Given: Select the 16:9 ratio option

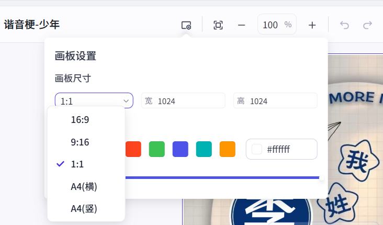Looking at the screenshot, I should 86,120.
